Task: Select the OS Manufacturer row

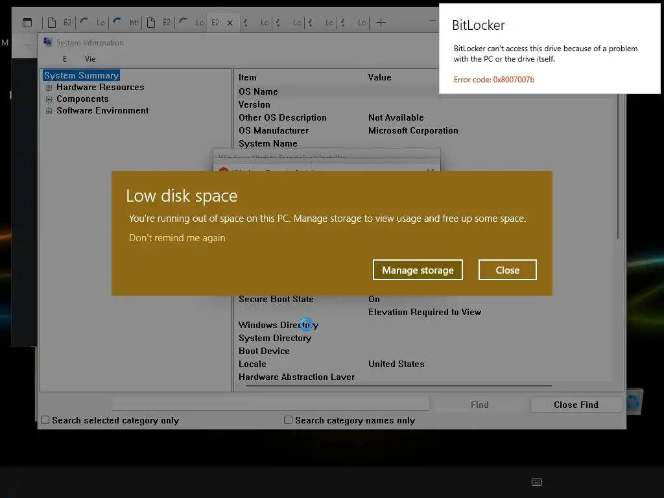Action: (x=425, y=131)
